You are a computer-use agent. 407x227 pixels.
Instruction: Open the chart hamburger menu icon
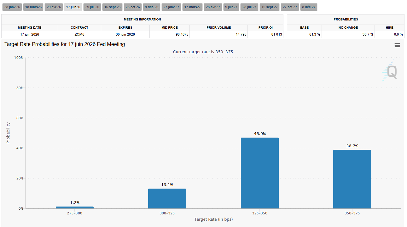(x=397, y=45)
